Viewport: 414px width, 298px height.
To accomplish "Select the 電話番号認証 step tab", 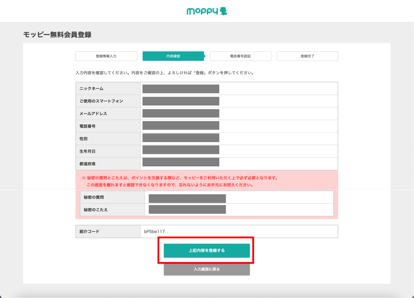I will (x=240, y=56).
